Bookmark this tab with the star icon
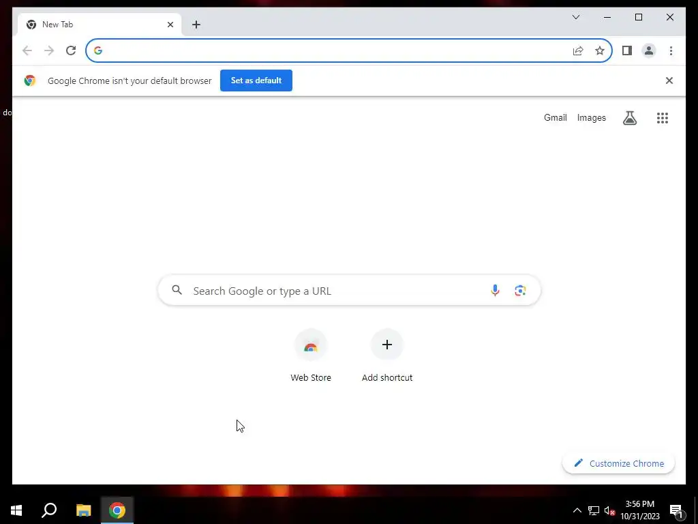Image resolution: width=698 pixels, height=524 pixels. click(x=600, y=50)
